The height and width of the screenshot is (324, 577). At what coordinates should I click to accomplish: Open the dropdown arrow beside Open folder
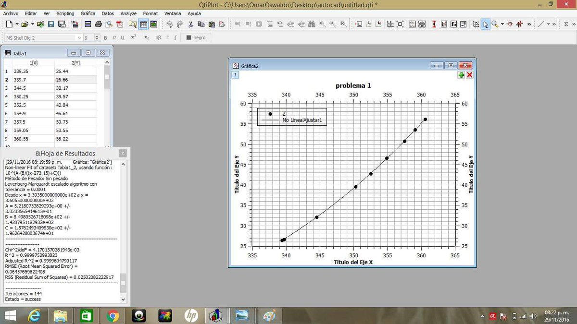point(32,24)
